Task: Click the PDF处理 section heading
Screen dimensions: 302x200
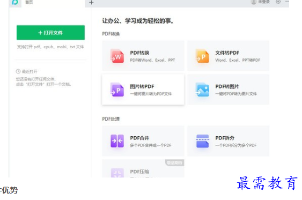Action: [111, 119]
